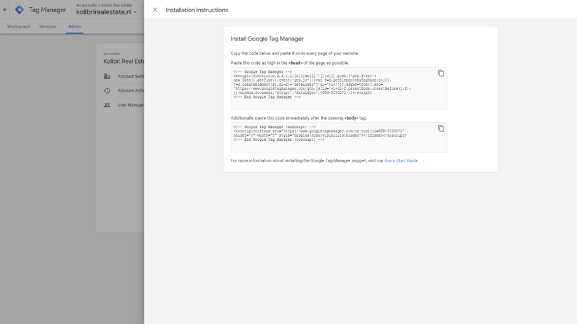
Task: Open the Quick Start Guide link
Action: click(x=401, y=161)
